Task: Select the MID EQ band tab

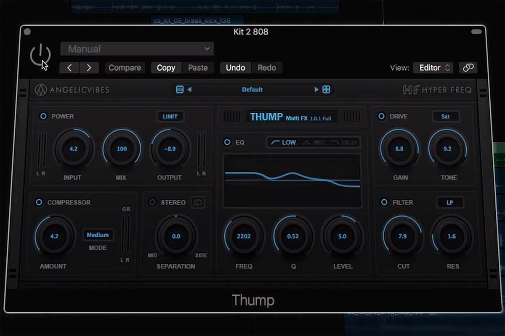Action: (x=314, y=143)
